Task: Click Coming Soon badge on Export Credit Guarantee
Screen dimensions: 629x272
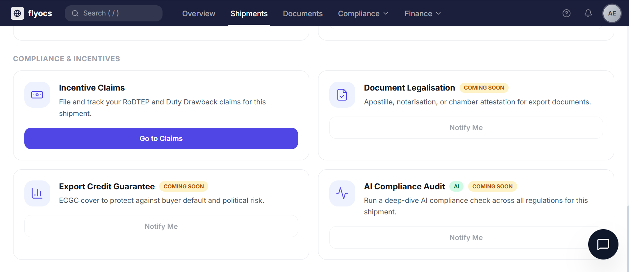Action: tap(184, 186)
